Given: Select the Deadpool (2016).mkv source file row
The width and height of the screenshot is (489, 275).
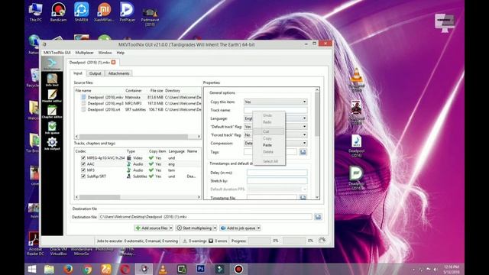Looking at the screenshot, I should [138, 97].
